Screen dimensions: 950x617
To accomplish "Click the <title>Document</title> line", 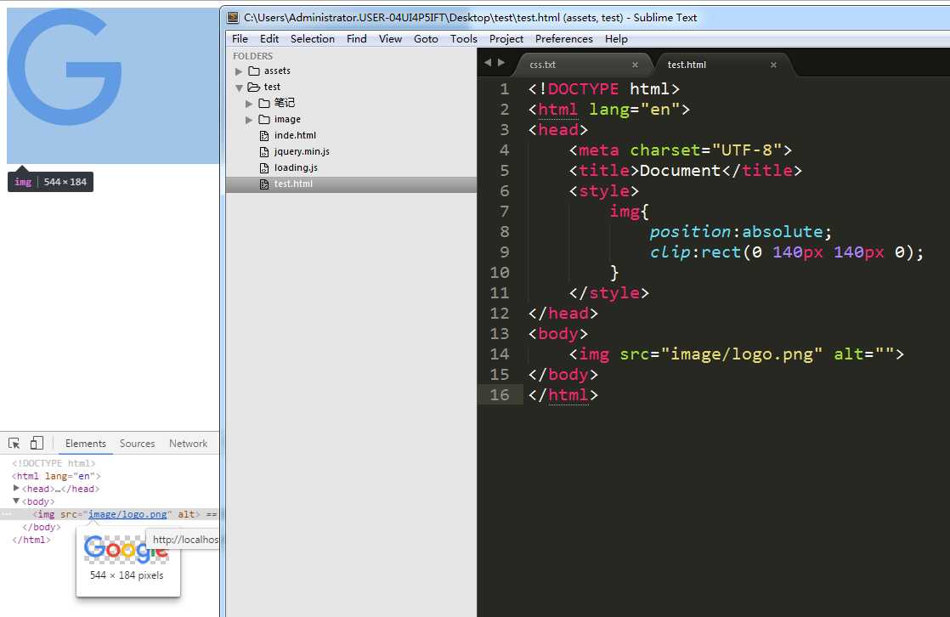I will pyautogui.click(x=685, y=170).
